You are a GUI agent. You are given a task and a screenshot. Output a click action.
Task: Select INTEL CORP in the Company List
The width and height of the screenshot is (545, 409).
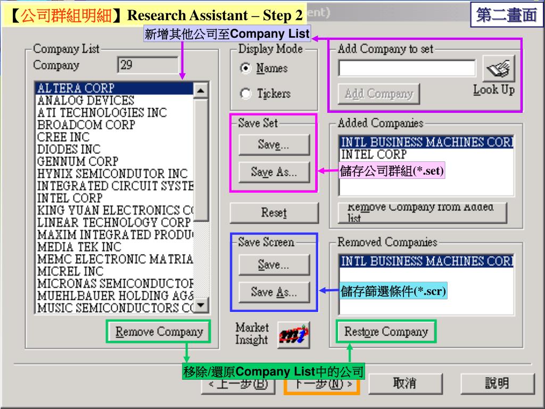point(115,198)
